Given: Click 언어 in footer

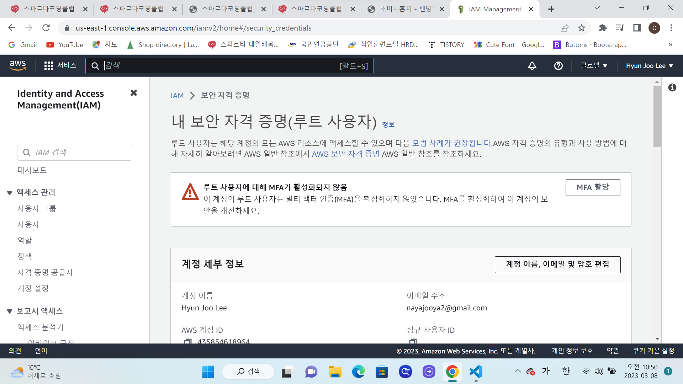Looking at the screenshot, I should coord(41,351).
